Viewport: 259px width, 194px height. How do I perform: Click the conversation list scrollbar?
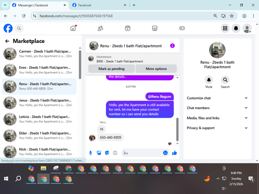(x=80, y=65)
